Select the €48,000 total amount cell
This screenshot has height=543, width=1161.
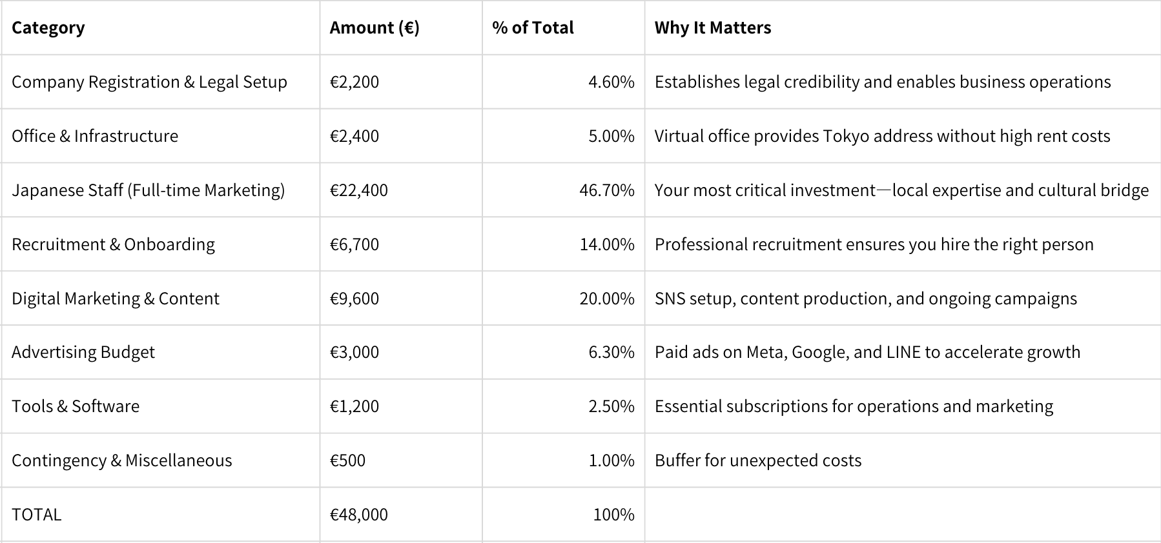(x=401, y=515)
